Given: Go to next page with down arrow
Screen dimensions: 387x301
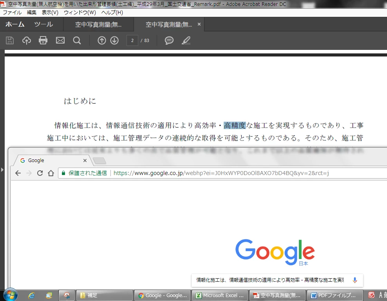Looking at the screenshot, I should (x=114, y=40).
